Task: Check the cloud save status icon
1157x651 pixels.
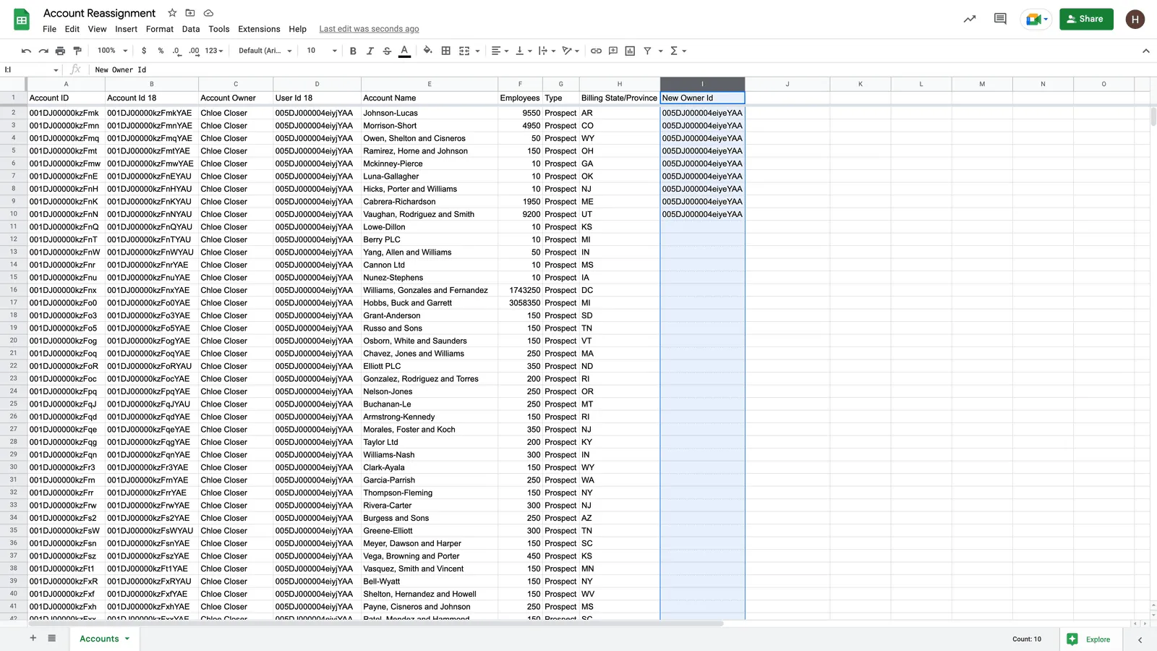Action: (208, 13)
